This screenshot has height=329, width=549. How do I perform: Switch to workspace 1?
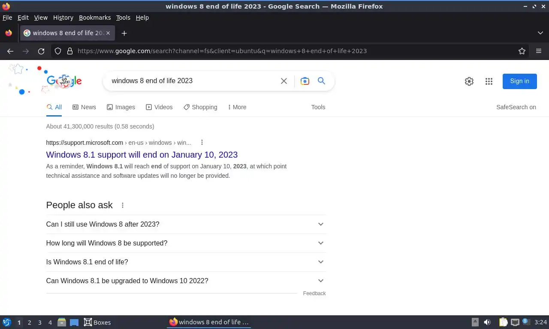click(x=19, y=323)
